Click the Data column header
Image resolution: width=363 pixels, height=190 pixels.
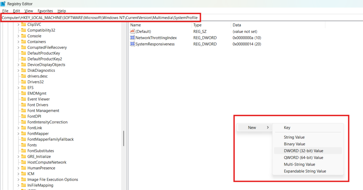237,25
